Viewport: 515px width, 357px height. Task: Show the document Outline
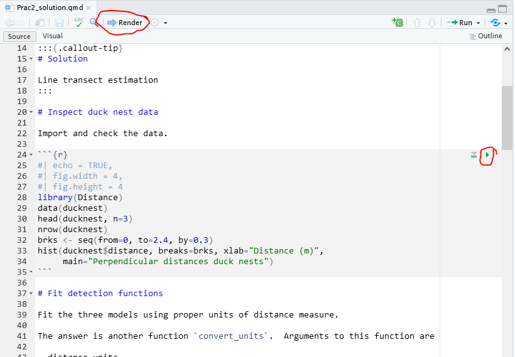[485, 36]
